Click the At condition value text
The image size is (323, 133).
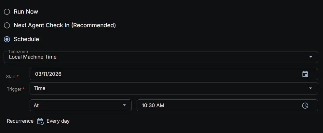[36, 105]
